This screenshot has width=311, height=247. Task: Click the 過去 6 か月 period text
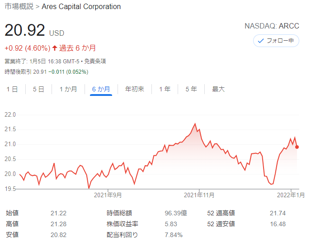(x=78, y=48)
